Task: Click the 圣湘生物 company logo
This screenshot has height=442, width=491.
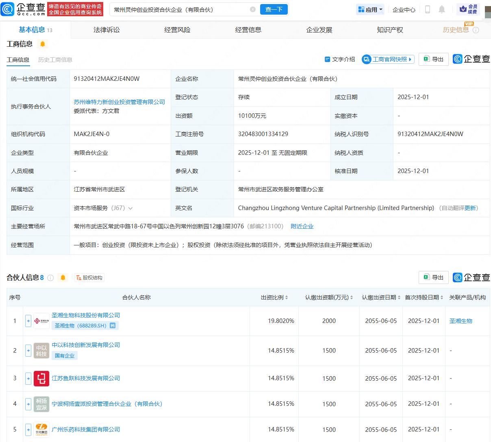Action: pos(41,321)
